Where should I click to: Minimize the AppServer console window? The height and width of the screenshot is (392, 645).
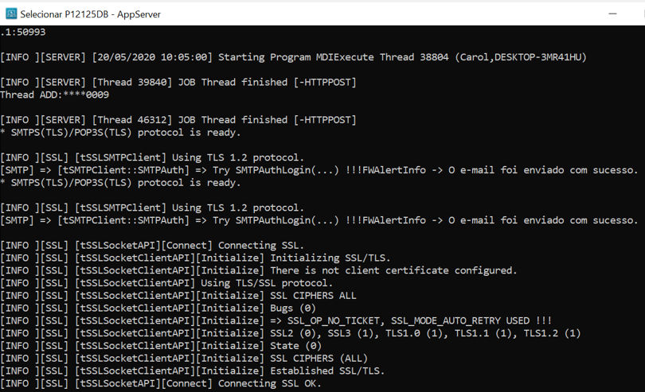(612, 14)
